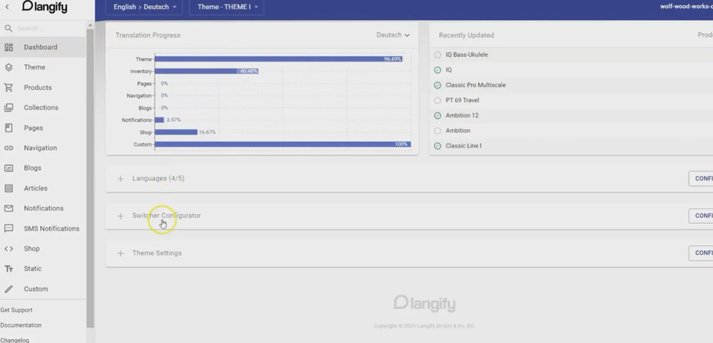Click the Products cart icon
Image resolution: width=713 pixels, height=343 pixels.
tap(8, 87)
